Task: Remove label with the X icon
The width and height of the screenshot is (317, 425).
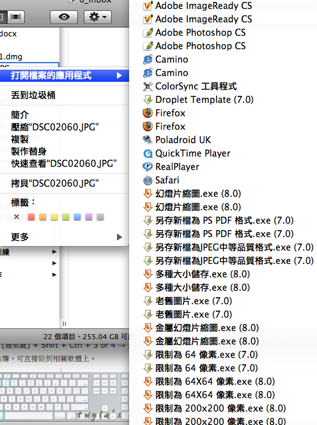Action: click(x=17, y=217)
